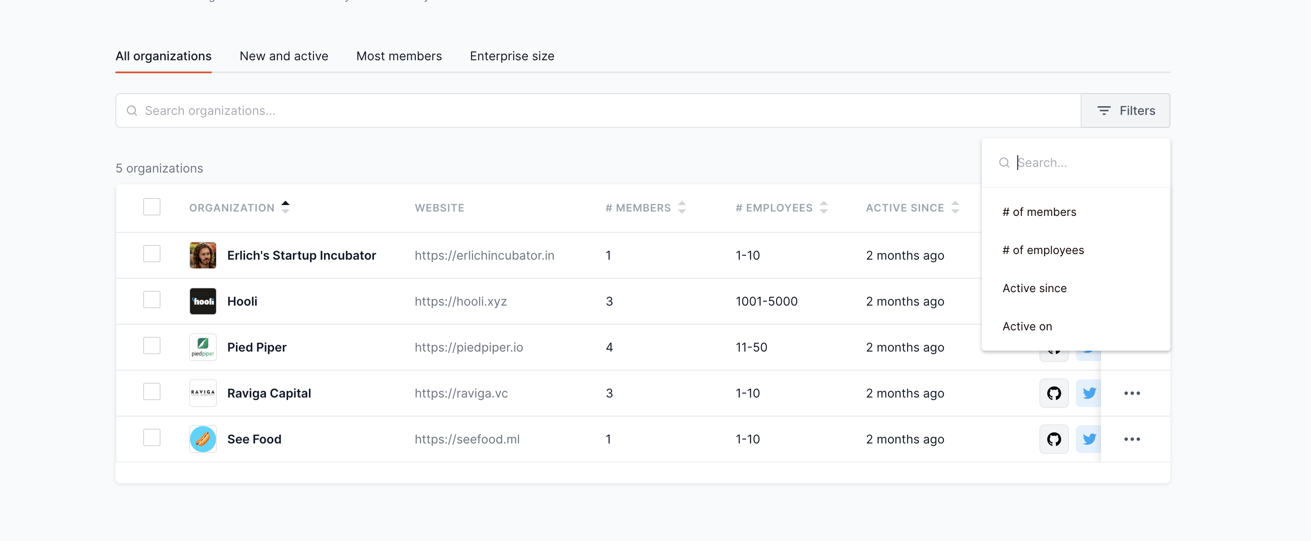1311x541 pixels.
Task: Check the Hooli row checkbox
Action: tap(152, 300)
